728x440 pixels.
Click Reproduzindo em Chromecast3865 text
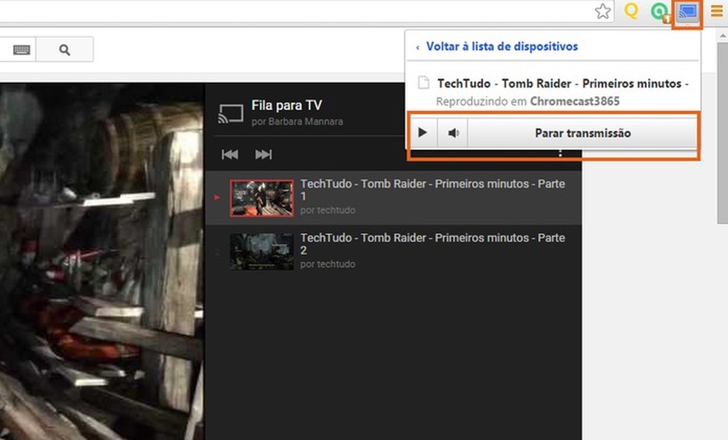[528, 101]
